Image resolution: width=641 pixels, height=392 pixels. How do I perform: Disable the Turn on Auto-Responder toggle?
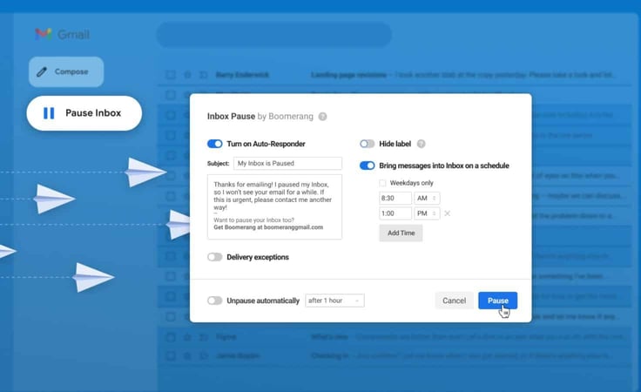click(x=214, y=144)
